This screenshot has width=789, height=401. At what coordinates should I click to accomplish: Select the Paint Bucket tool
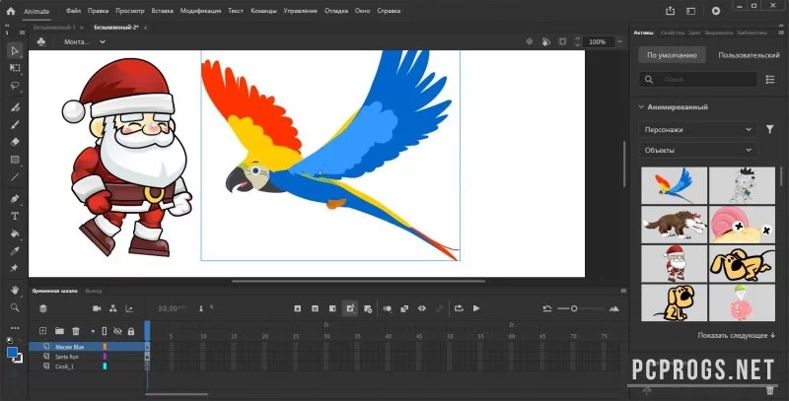tap(15, 234)
